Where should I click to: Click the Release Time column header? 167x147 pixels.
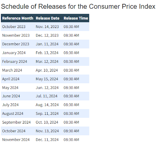76,18
